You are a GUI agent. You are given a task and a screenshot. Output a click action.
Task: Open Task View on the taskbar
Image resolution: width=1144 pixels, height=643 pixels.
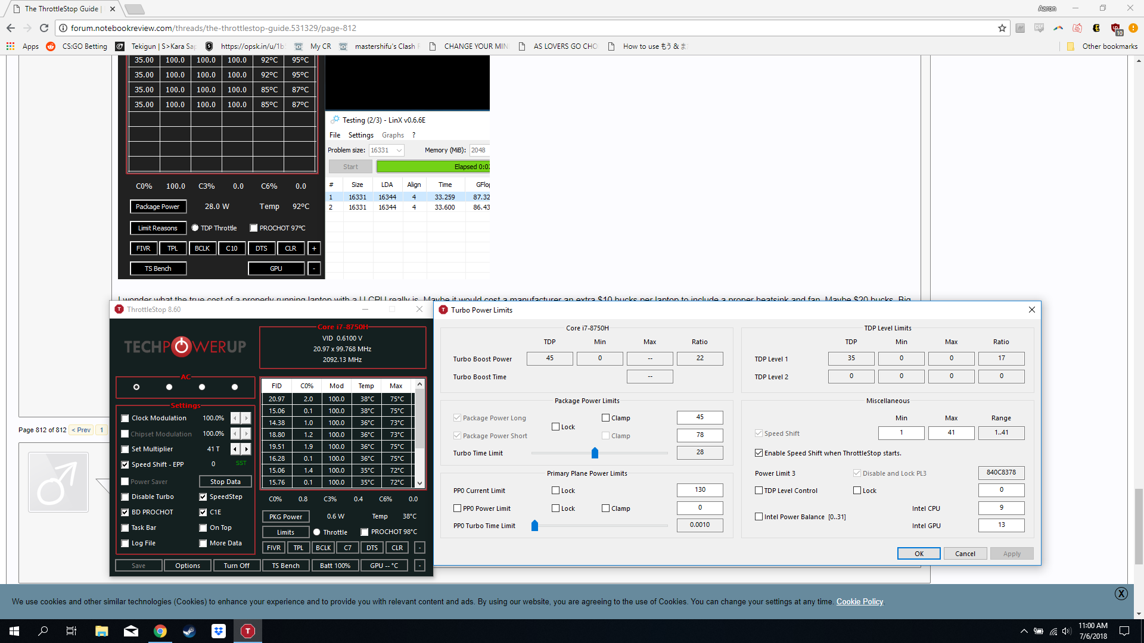[71, 631]
